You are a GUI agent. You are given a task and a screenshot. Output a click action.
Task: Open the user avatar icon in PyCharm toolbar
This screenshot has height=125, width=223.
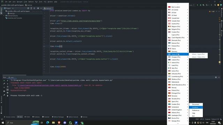(218, 5)
